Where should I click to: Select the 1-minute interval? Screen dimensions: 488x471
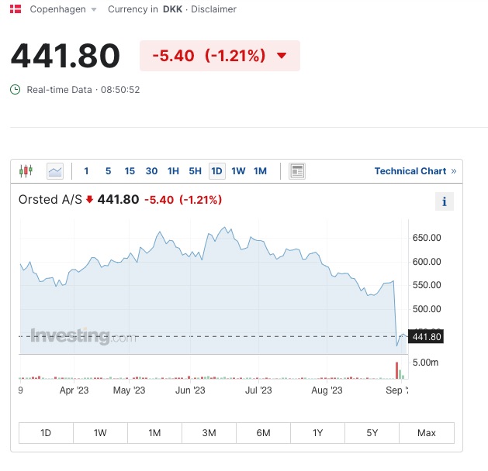pos(86,171)
